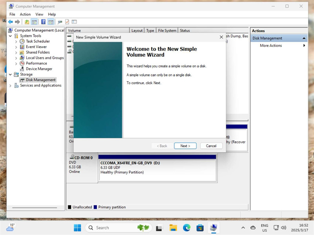Click the network tray icon

(276, 228)
